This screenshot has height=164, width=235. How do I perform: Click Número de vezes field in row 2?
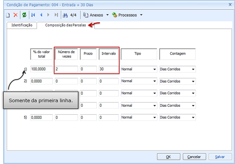(66, 81)
